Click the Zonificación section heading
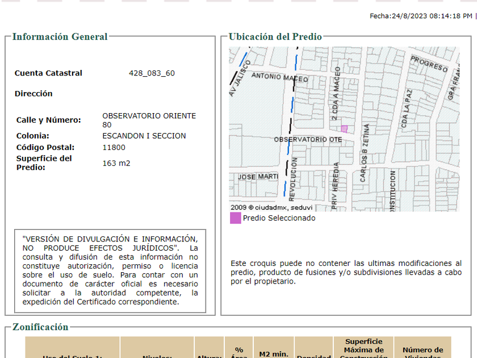 pyautogui.click(x=40, y=327)
